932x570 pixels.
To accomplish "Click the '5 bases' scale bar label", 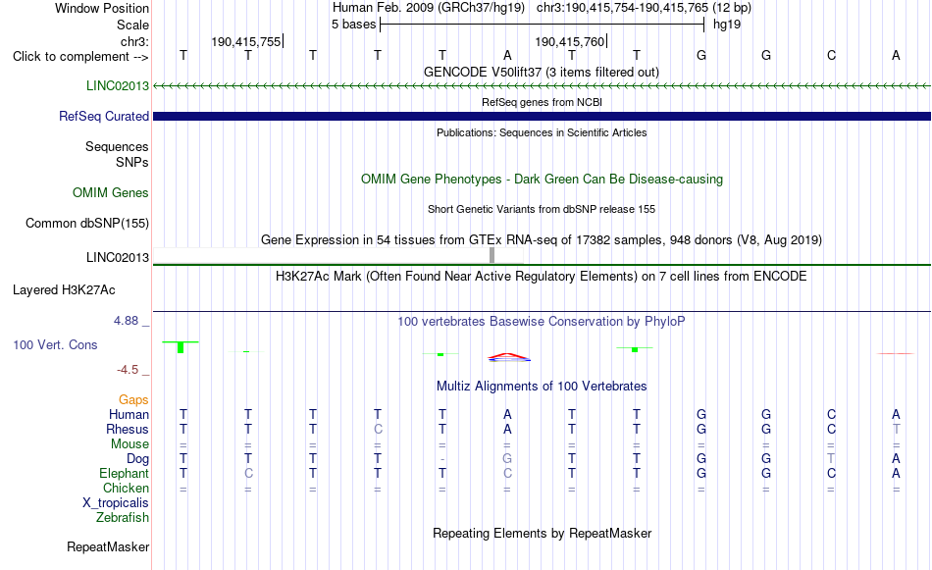I will [x=353, y=25].
